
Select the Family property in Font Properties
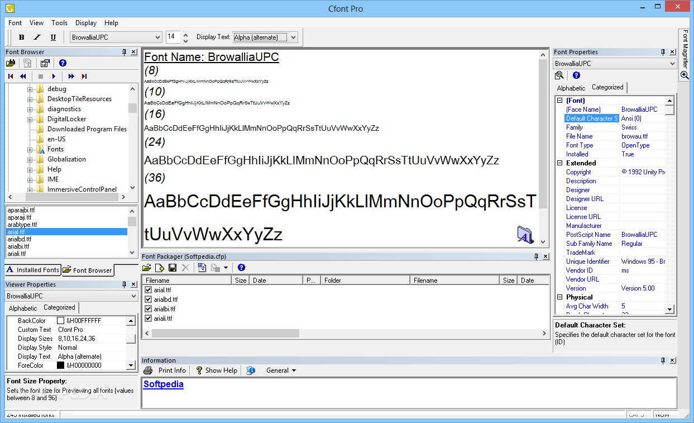click(615, 127)
